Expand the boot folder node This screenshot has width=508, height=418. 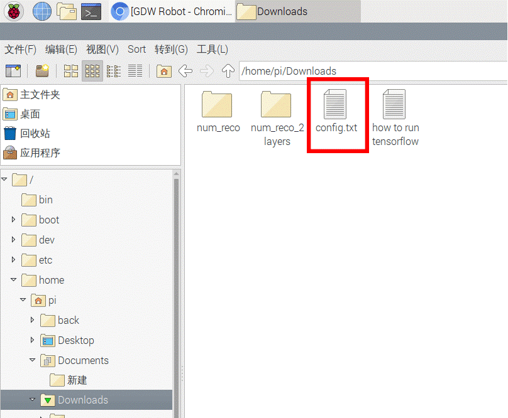13,220
